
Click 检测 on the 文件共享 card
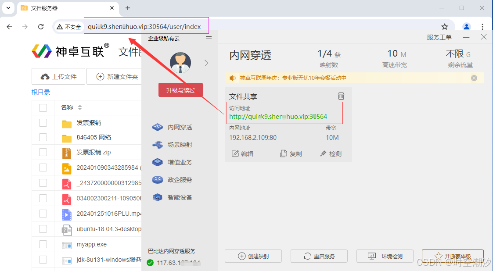[x=331, y=153]
